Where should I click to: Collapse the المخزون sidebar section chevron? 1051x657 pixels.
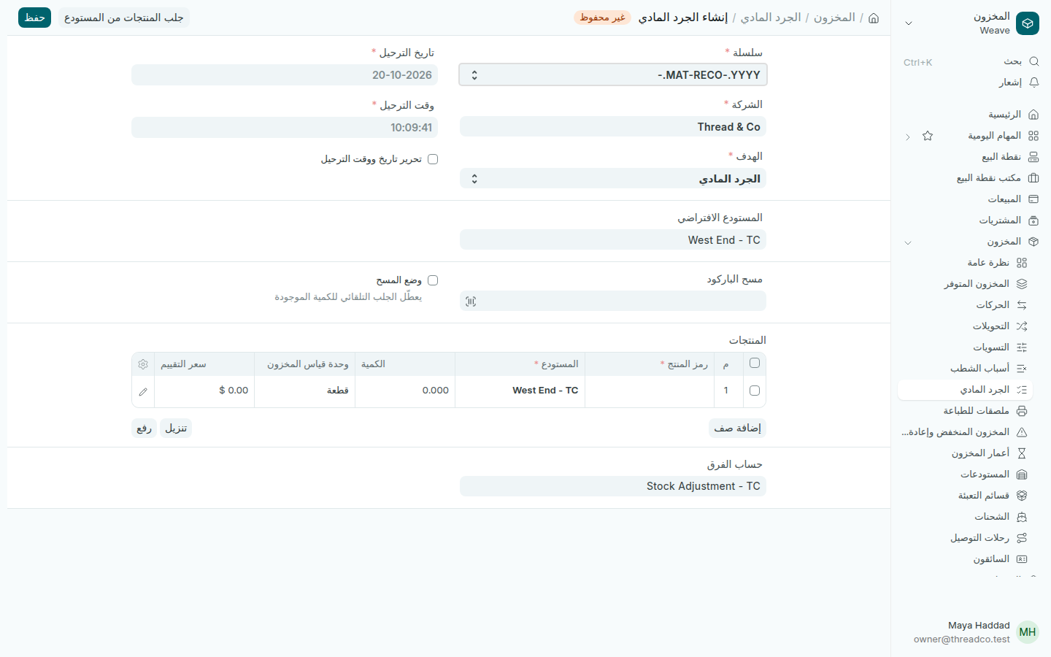tap(908, 242)
